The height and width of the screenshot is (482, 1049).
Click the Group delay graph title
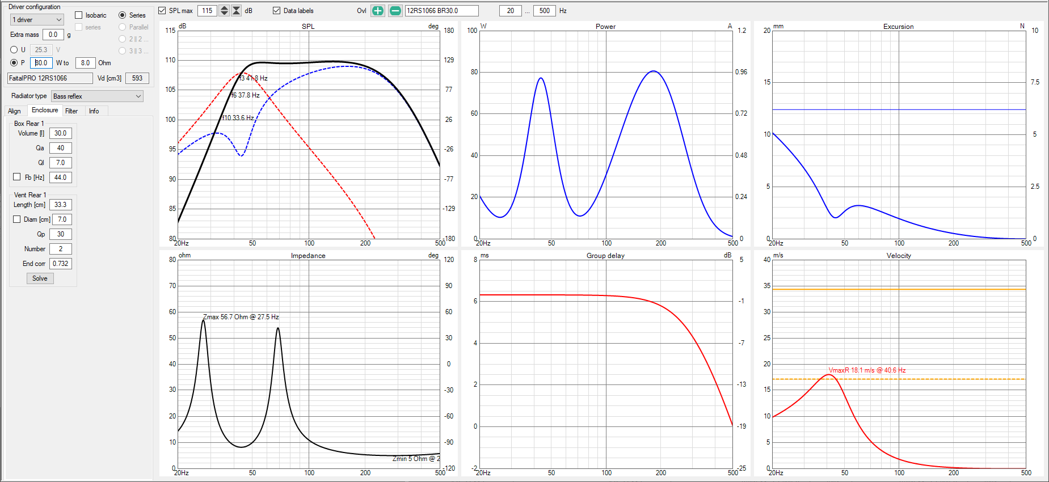tap(605, 256)
